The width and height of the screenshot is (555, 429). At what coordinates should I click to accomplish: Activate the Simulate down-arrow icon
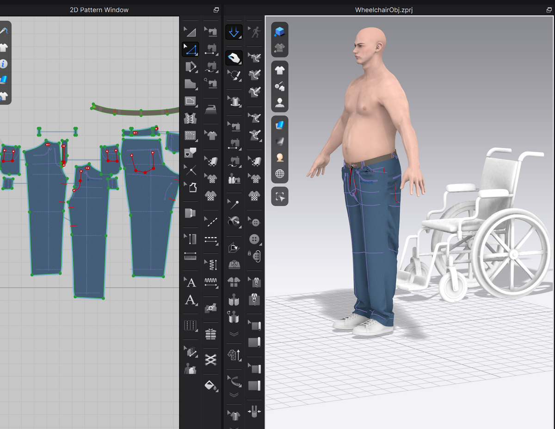(x=234, y=32)
